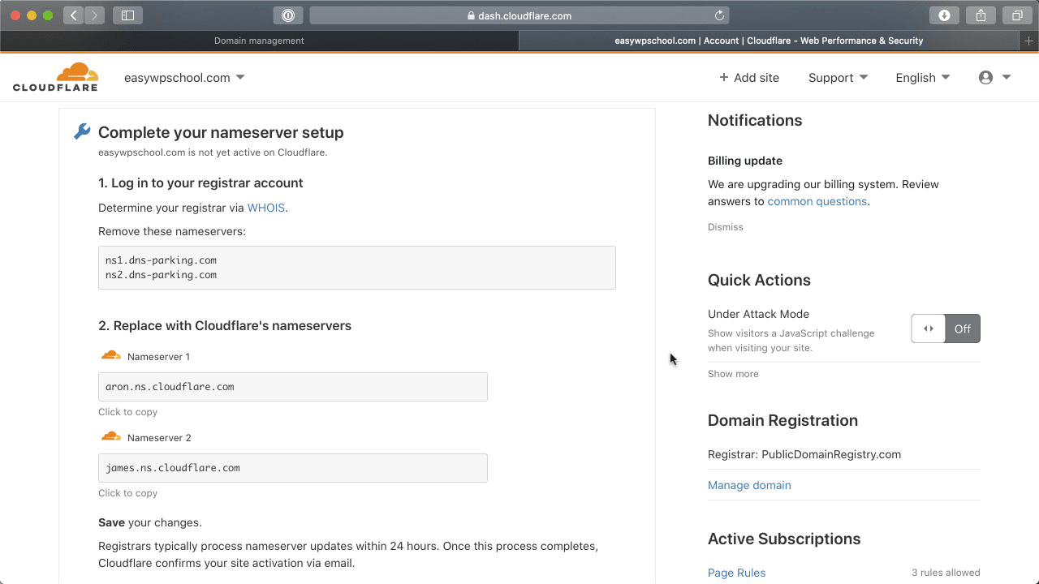Open the Support dropdown menu
Viewport: 1039px width, 584px height.
838,78
